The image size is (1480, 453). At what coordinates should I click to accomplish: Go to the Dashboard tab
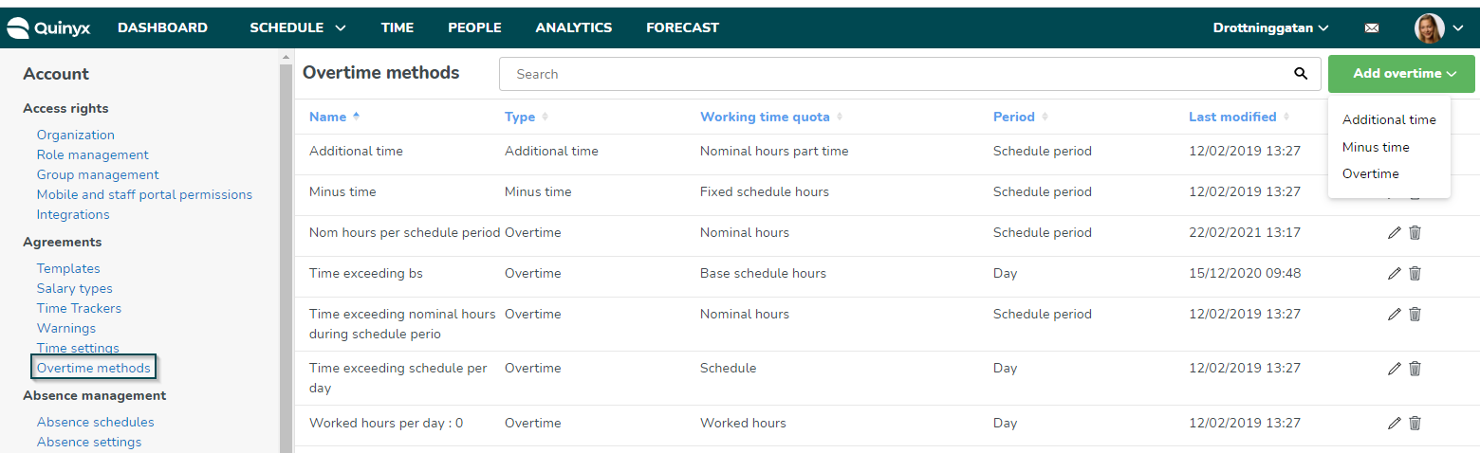coord(162,27)
